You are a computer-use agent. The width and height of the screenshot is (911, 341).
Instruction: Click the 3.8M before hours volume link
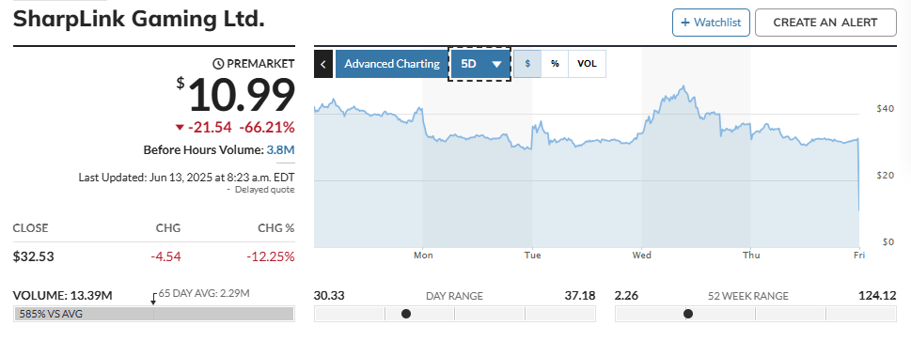(x=280, y=150)
